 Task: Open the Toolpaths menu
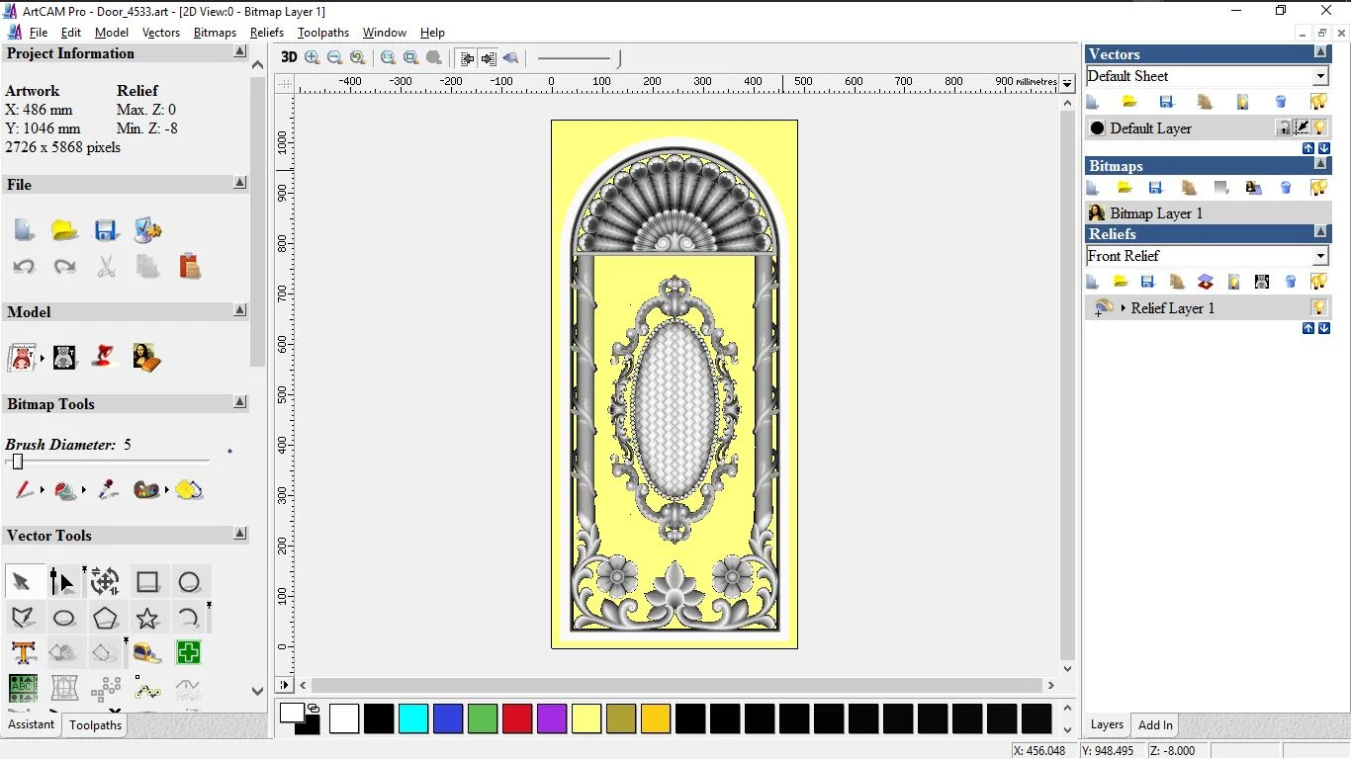[x=323, y=33]
